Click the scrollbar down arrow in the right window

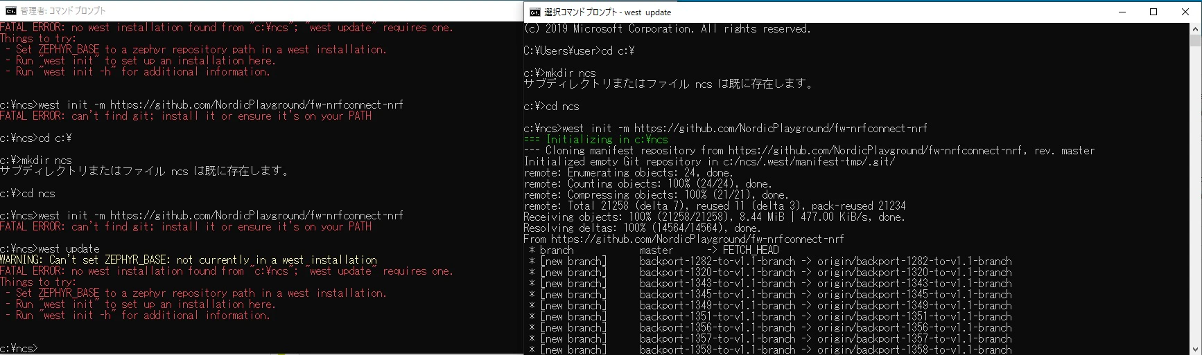click(x=1196, y=349)
